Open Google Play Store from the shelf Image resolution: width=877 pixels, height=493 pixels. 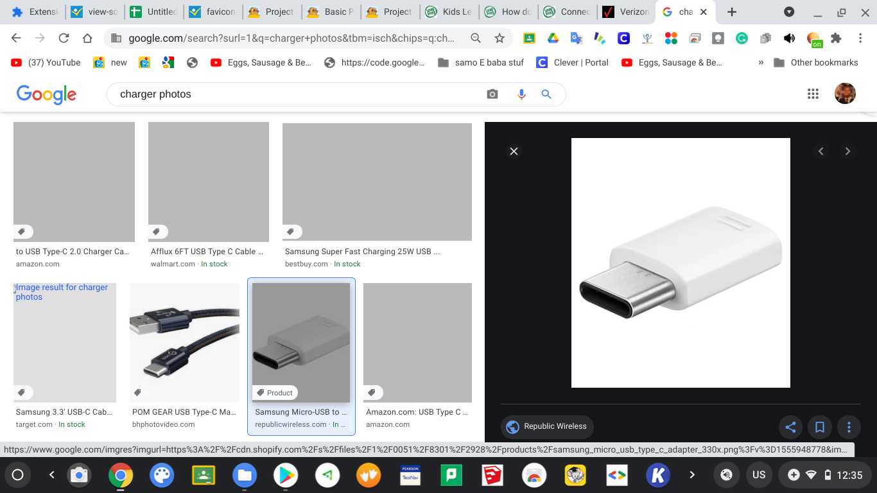(286, 474)
